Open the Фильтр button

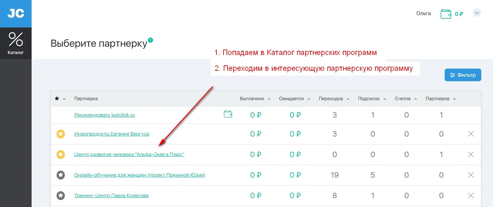click(463, 75)
